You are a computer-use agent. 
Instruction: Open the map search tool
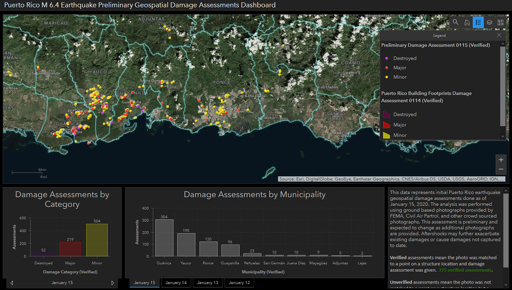click(455, 22)
